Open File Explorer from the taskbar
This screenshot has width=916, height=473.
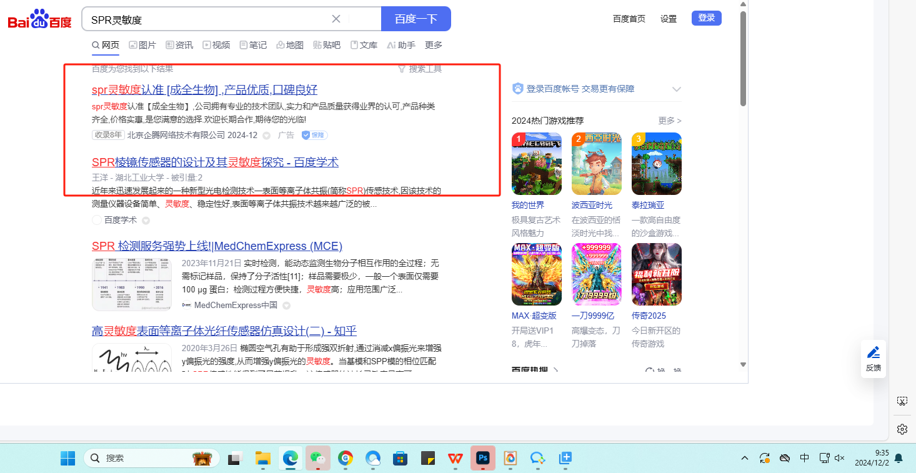262,458
